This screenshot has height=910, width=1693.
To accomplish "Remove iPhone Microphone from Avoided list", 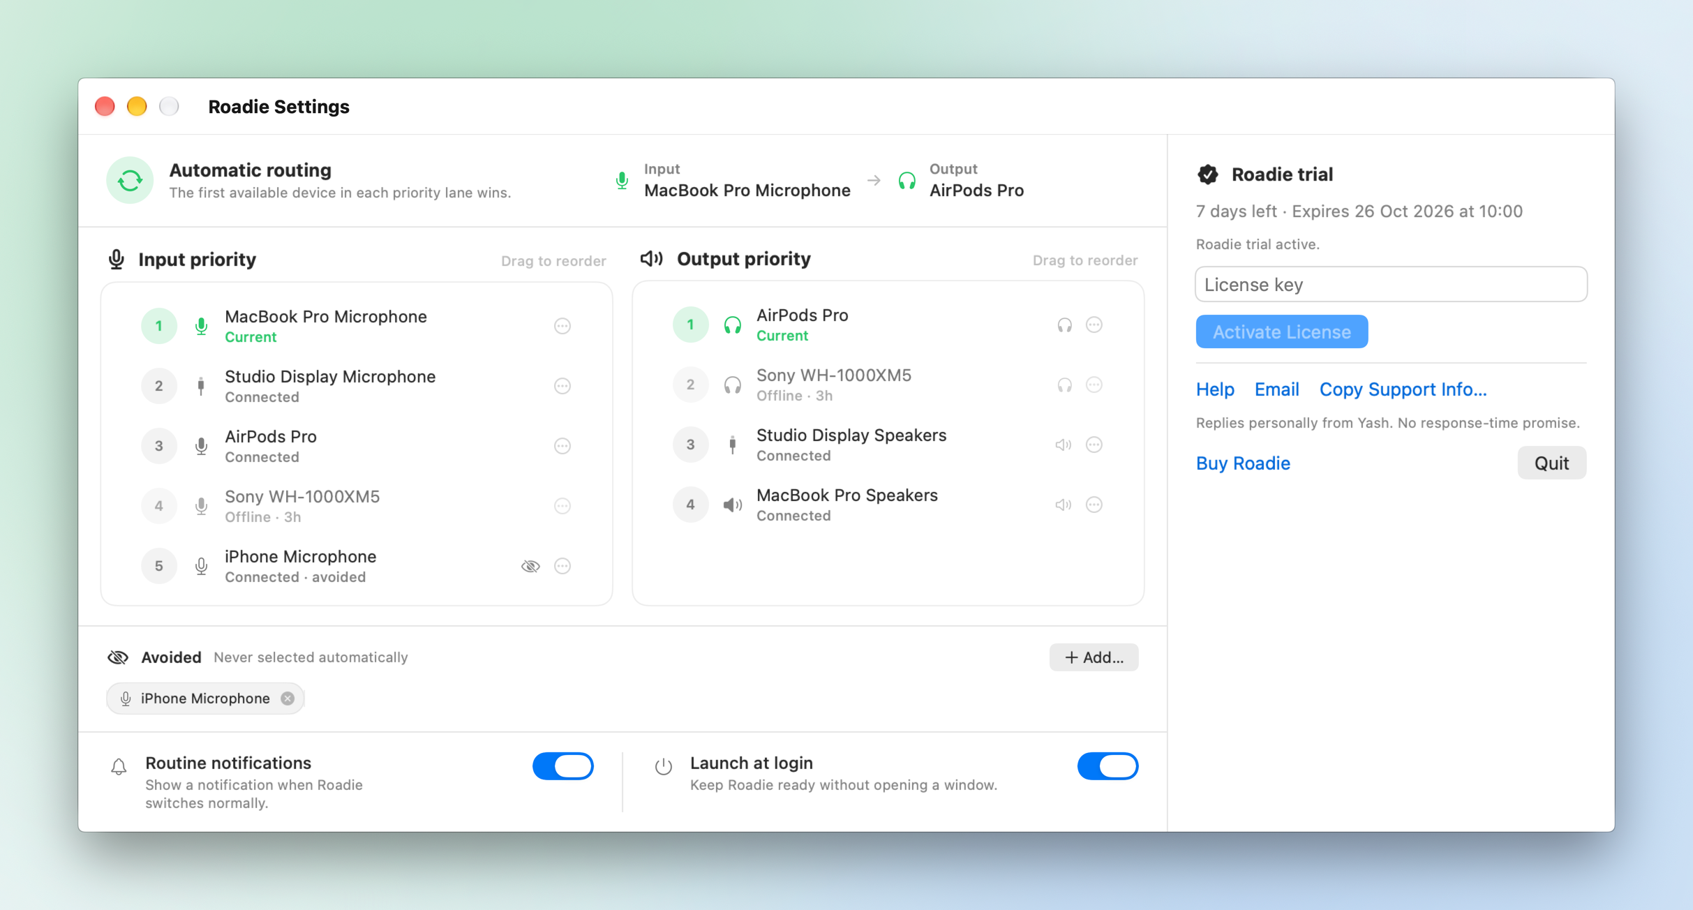I will coord(288,699).
